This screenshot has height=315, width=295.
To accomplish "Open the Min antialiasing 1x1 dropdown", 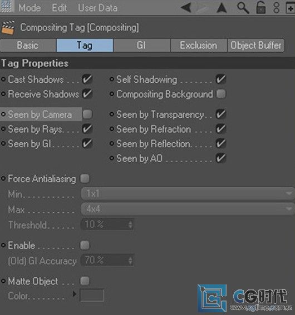I will click(188, 194).
